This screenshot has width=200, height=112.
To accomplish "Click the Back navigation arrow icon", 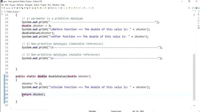I will [x=82, y=8].
